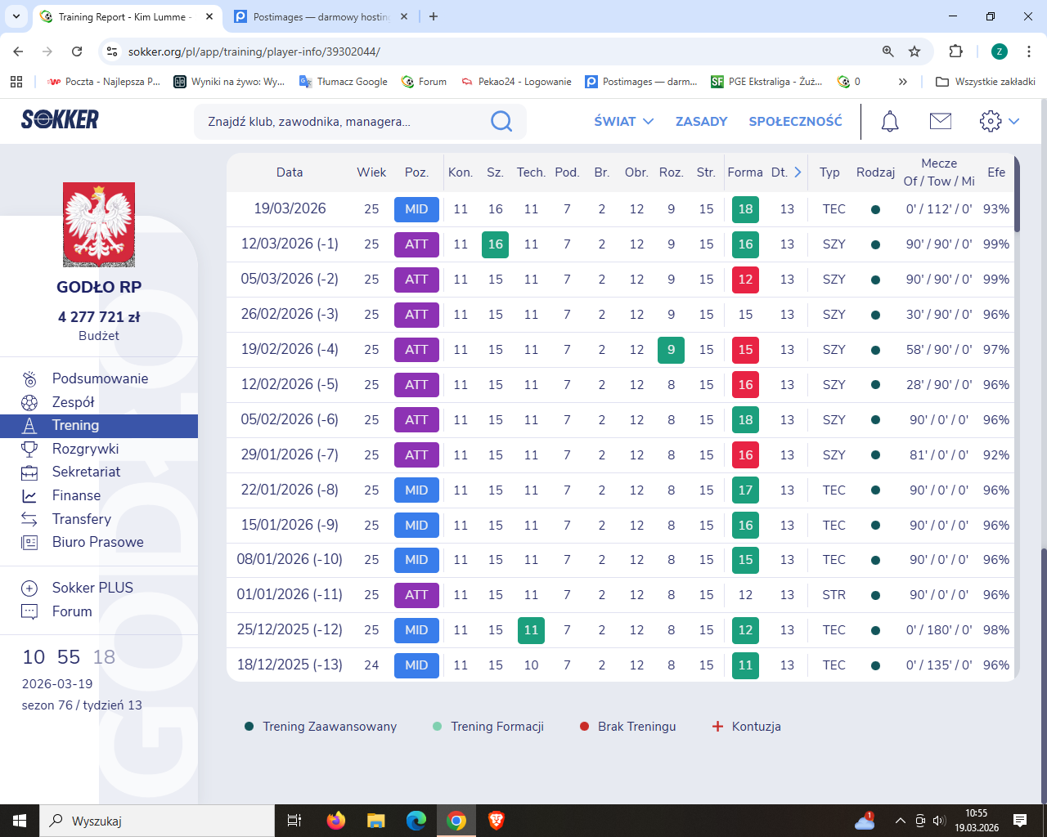
Task: Click green Sz. 16 in 12/03/2026 row
Action: [495, 244]
